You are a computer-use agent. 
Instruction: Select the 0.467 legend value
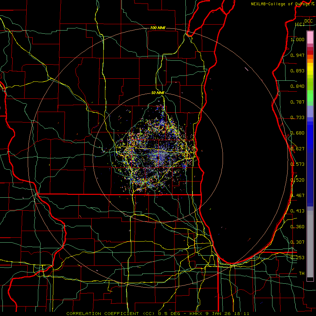pos(297,196)
